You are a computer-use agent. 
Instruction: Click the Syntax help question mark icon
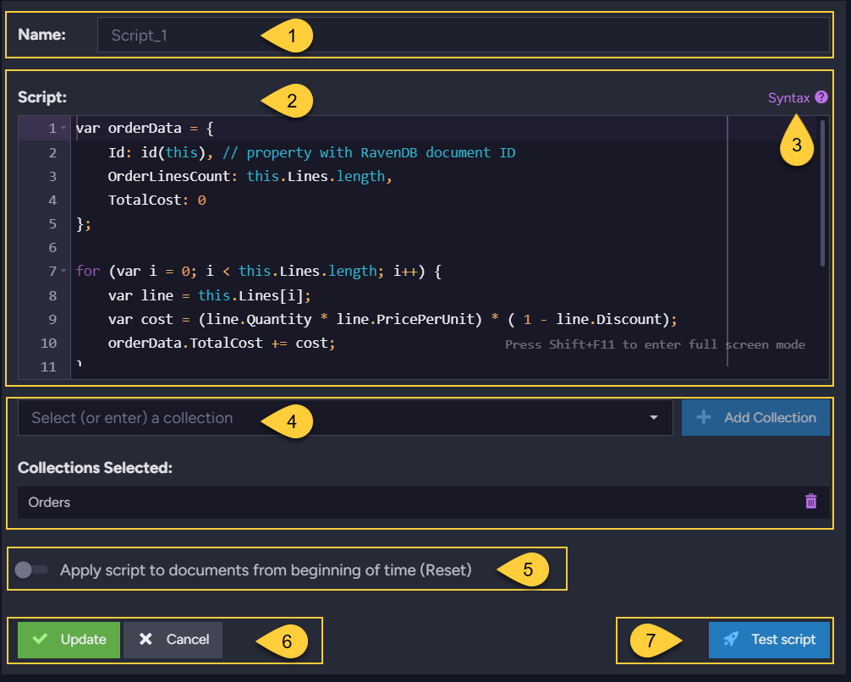(x=821, y=97)
